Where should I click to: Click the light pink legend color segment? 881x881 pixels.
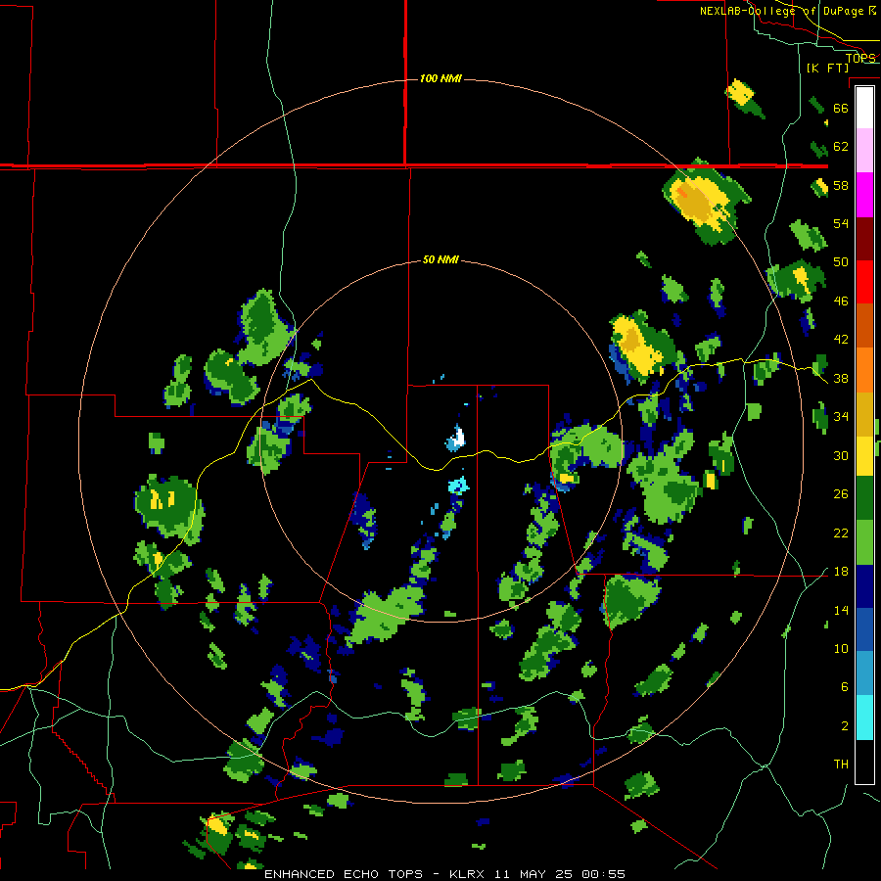(864, 151)
